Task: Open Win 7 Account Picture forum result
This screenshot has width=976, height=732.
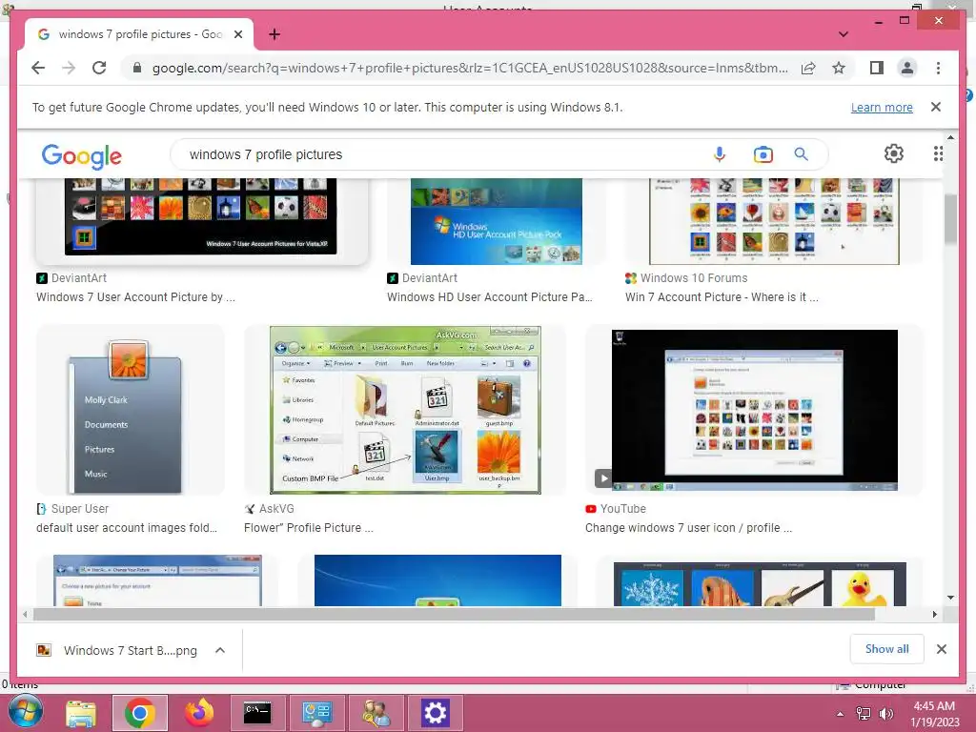Action: coord(722,297)
